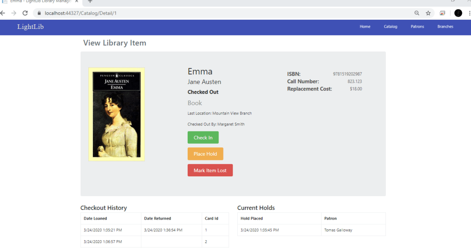Open a new browser tab with plus
The image size is (471, 248).
pyautogui.click(x=90, y=1)
